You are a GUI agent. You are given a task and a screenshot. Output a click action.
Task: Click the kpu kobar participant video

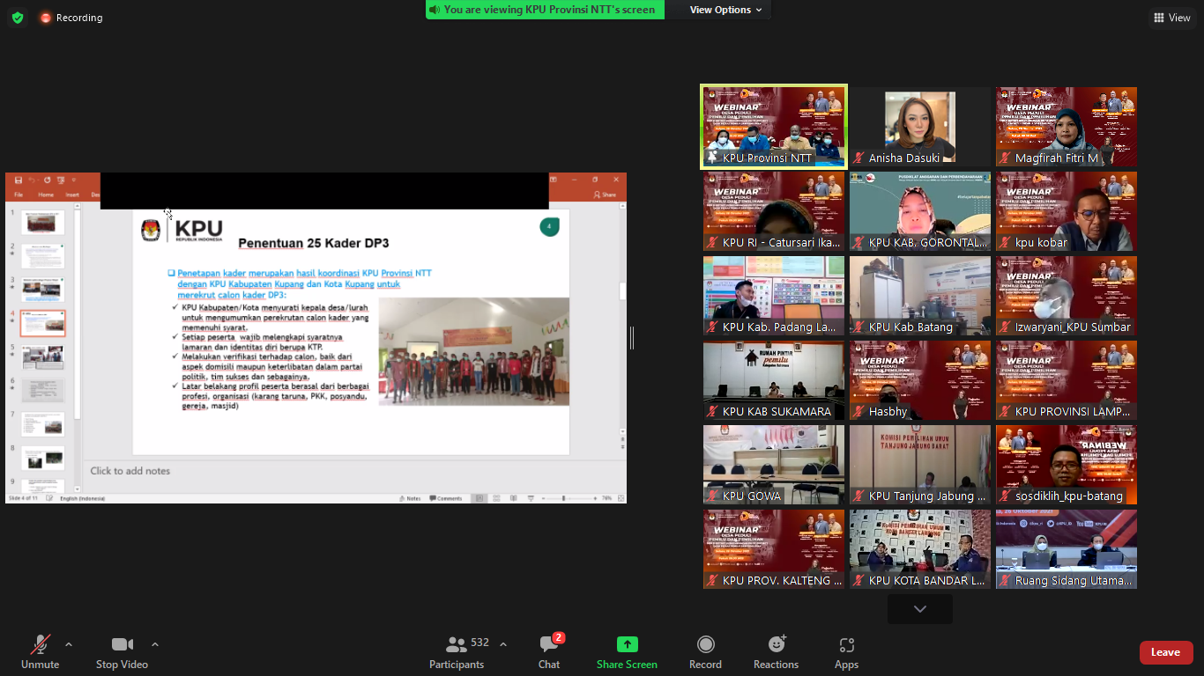coord(1066,211)
